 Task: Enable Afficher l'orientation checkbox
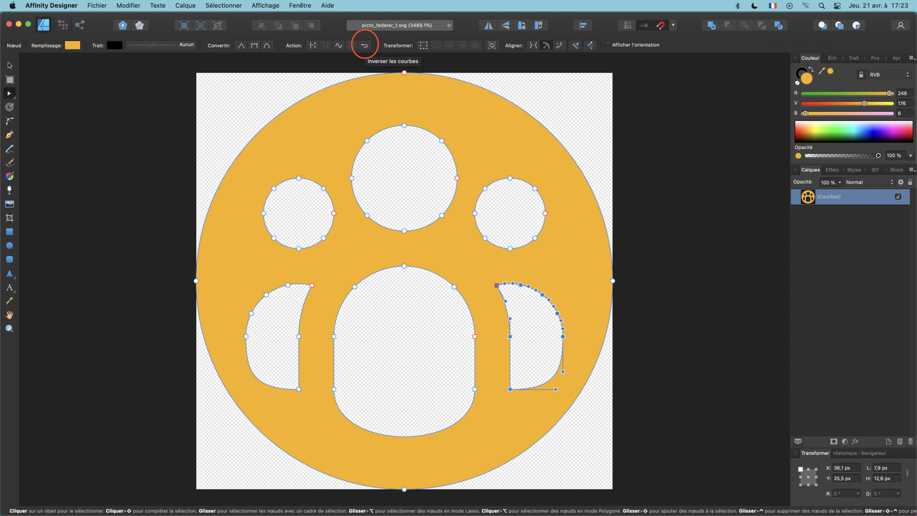click(607, 45)
